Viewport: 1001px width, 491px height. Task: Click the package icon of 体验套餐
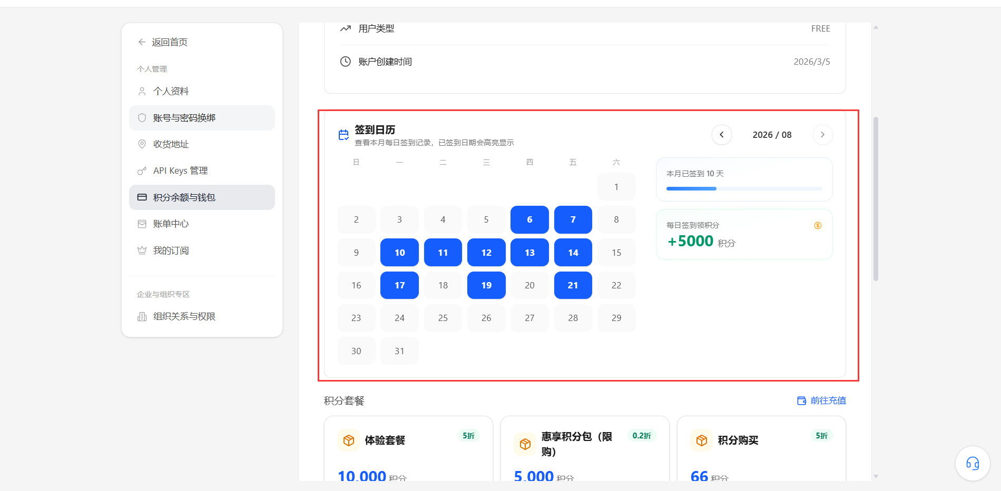click(x=349, y=440)
